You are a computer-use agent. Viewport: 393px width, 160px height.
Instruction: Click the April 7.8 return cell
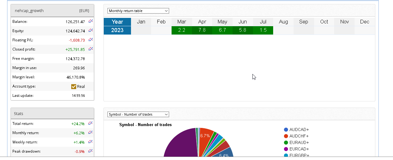coord(202,30)
